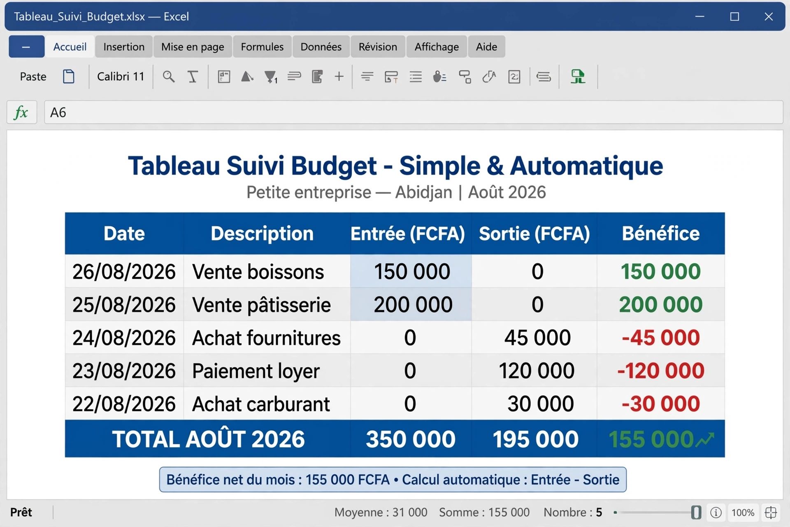Click the Tableau Suivi Budget title
This screenshot has width=790, height=527.
tap(395, 166)
